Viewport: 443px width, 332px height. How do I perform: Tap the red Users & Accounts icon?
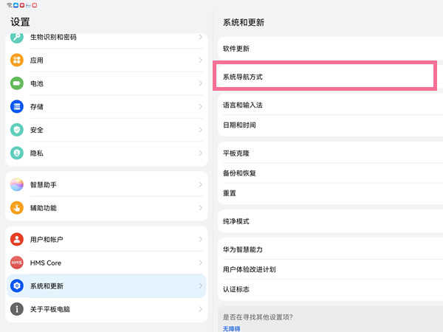(17, 239)
